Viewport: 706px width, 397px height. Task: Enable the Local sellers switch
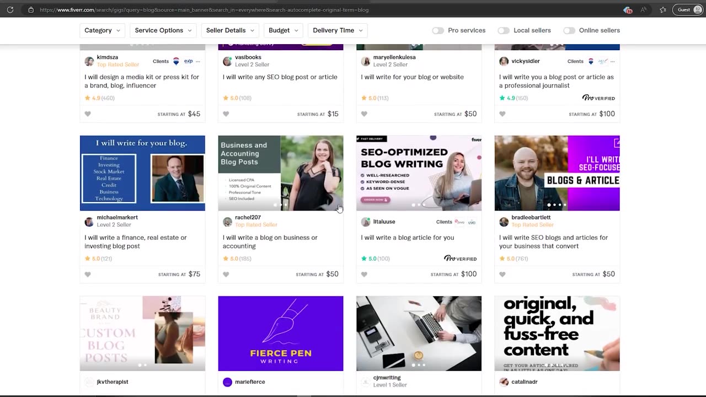coord(504,30)
